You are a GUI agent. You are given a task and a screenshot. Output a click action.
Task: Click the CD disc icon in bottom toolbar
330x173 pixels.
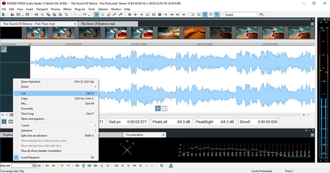point(162,166)
